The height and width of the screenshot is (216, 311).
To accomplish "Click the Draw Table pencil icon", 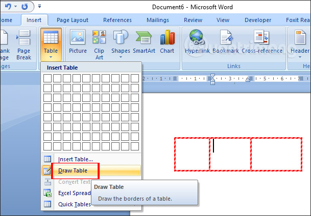I will [x=47, y=170].
